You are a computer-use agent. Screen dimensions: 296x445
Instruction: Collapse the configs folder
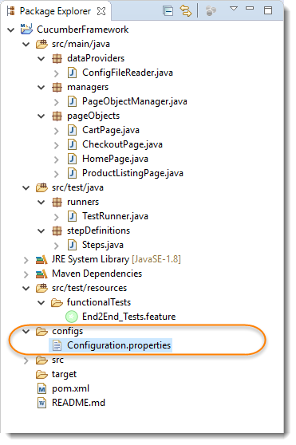click(26, 331)
